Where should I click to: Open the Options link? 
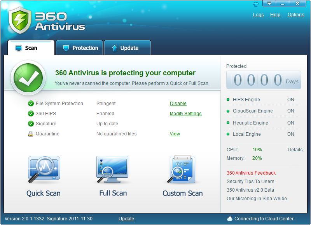pyautogui.click(x=295, y=15)
